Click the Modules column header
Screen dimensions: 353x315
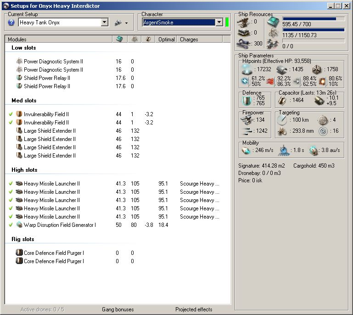59,39
